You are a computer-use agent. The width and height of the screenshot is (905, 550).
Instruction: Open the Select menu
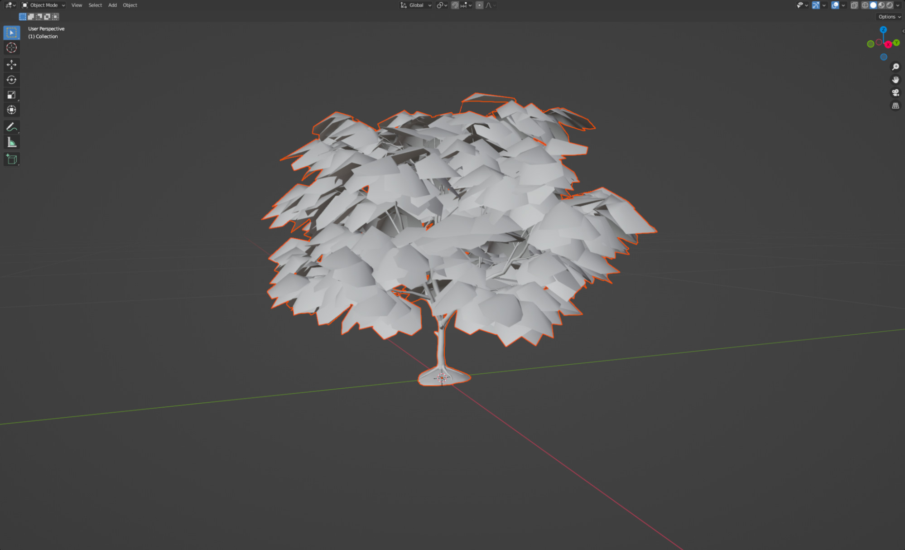[x=95, y=5]
